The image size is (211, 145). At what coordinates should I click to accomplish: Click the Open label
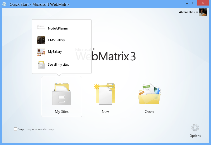click(149, 112)
